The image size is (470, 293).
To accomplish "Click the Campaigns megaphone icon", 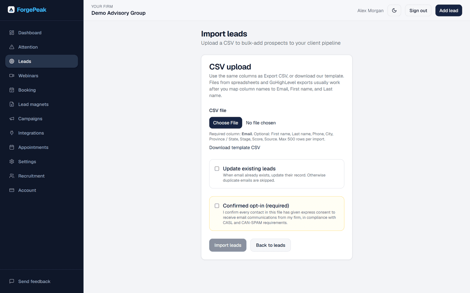I will click(12, 119).
